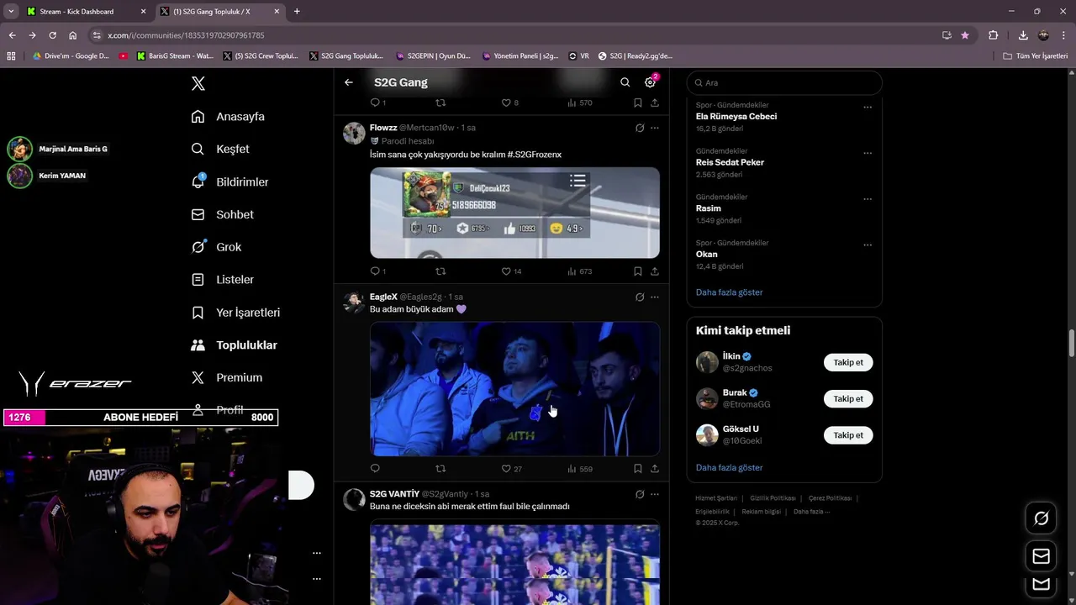Bookmark this page star icon
1076x605 pixels.
pyautogui.click(x=965, y=35)
